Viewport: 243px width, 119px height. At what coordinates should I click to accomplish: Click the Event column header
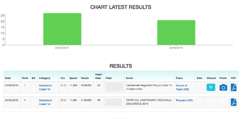(x=129, y=78)
